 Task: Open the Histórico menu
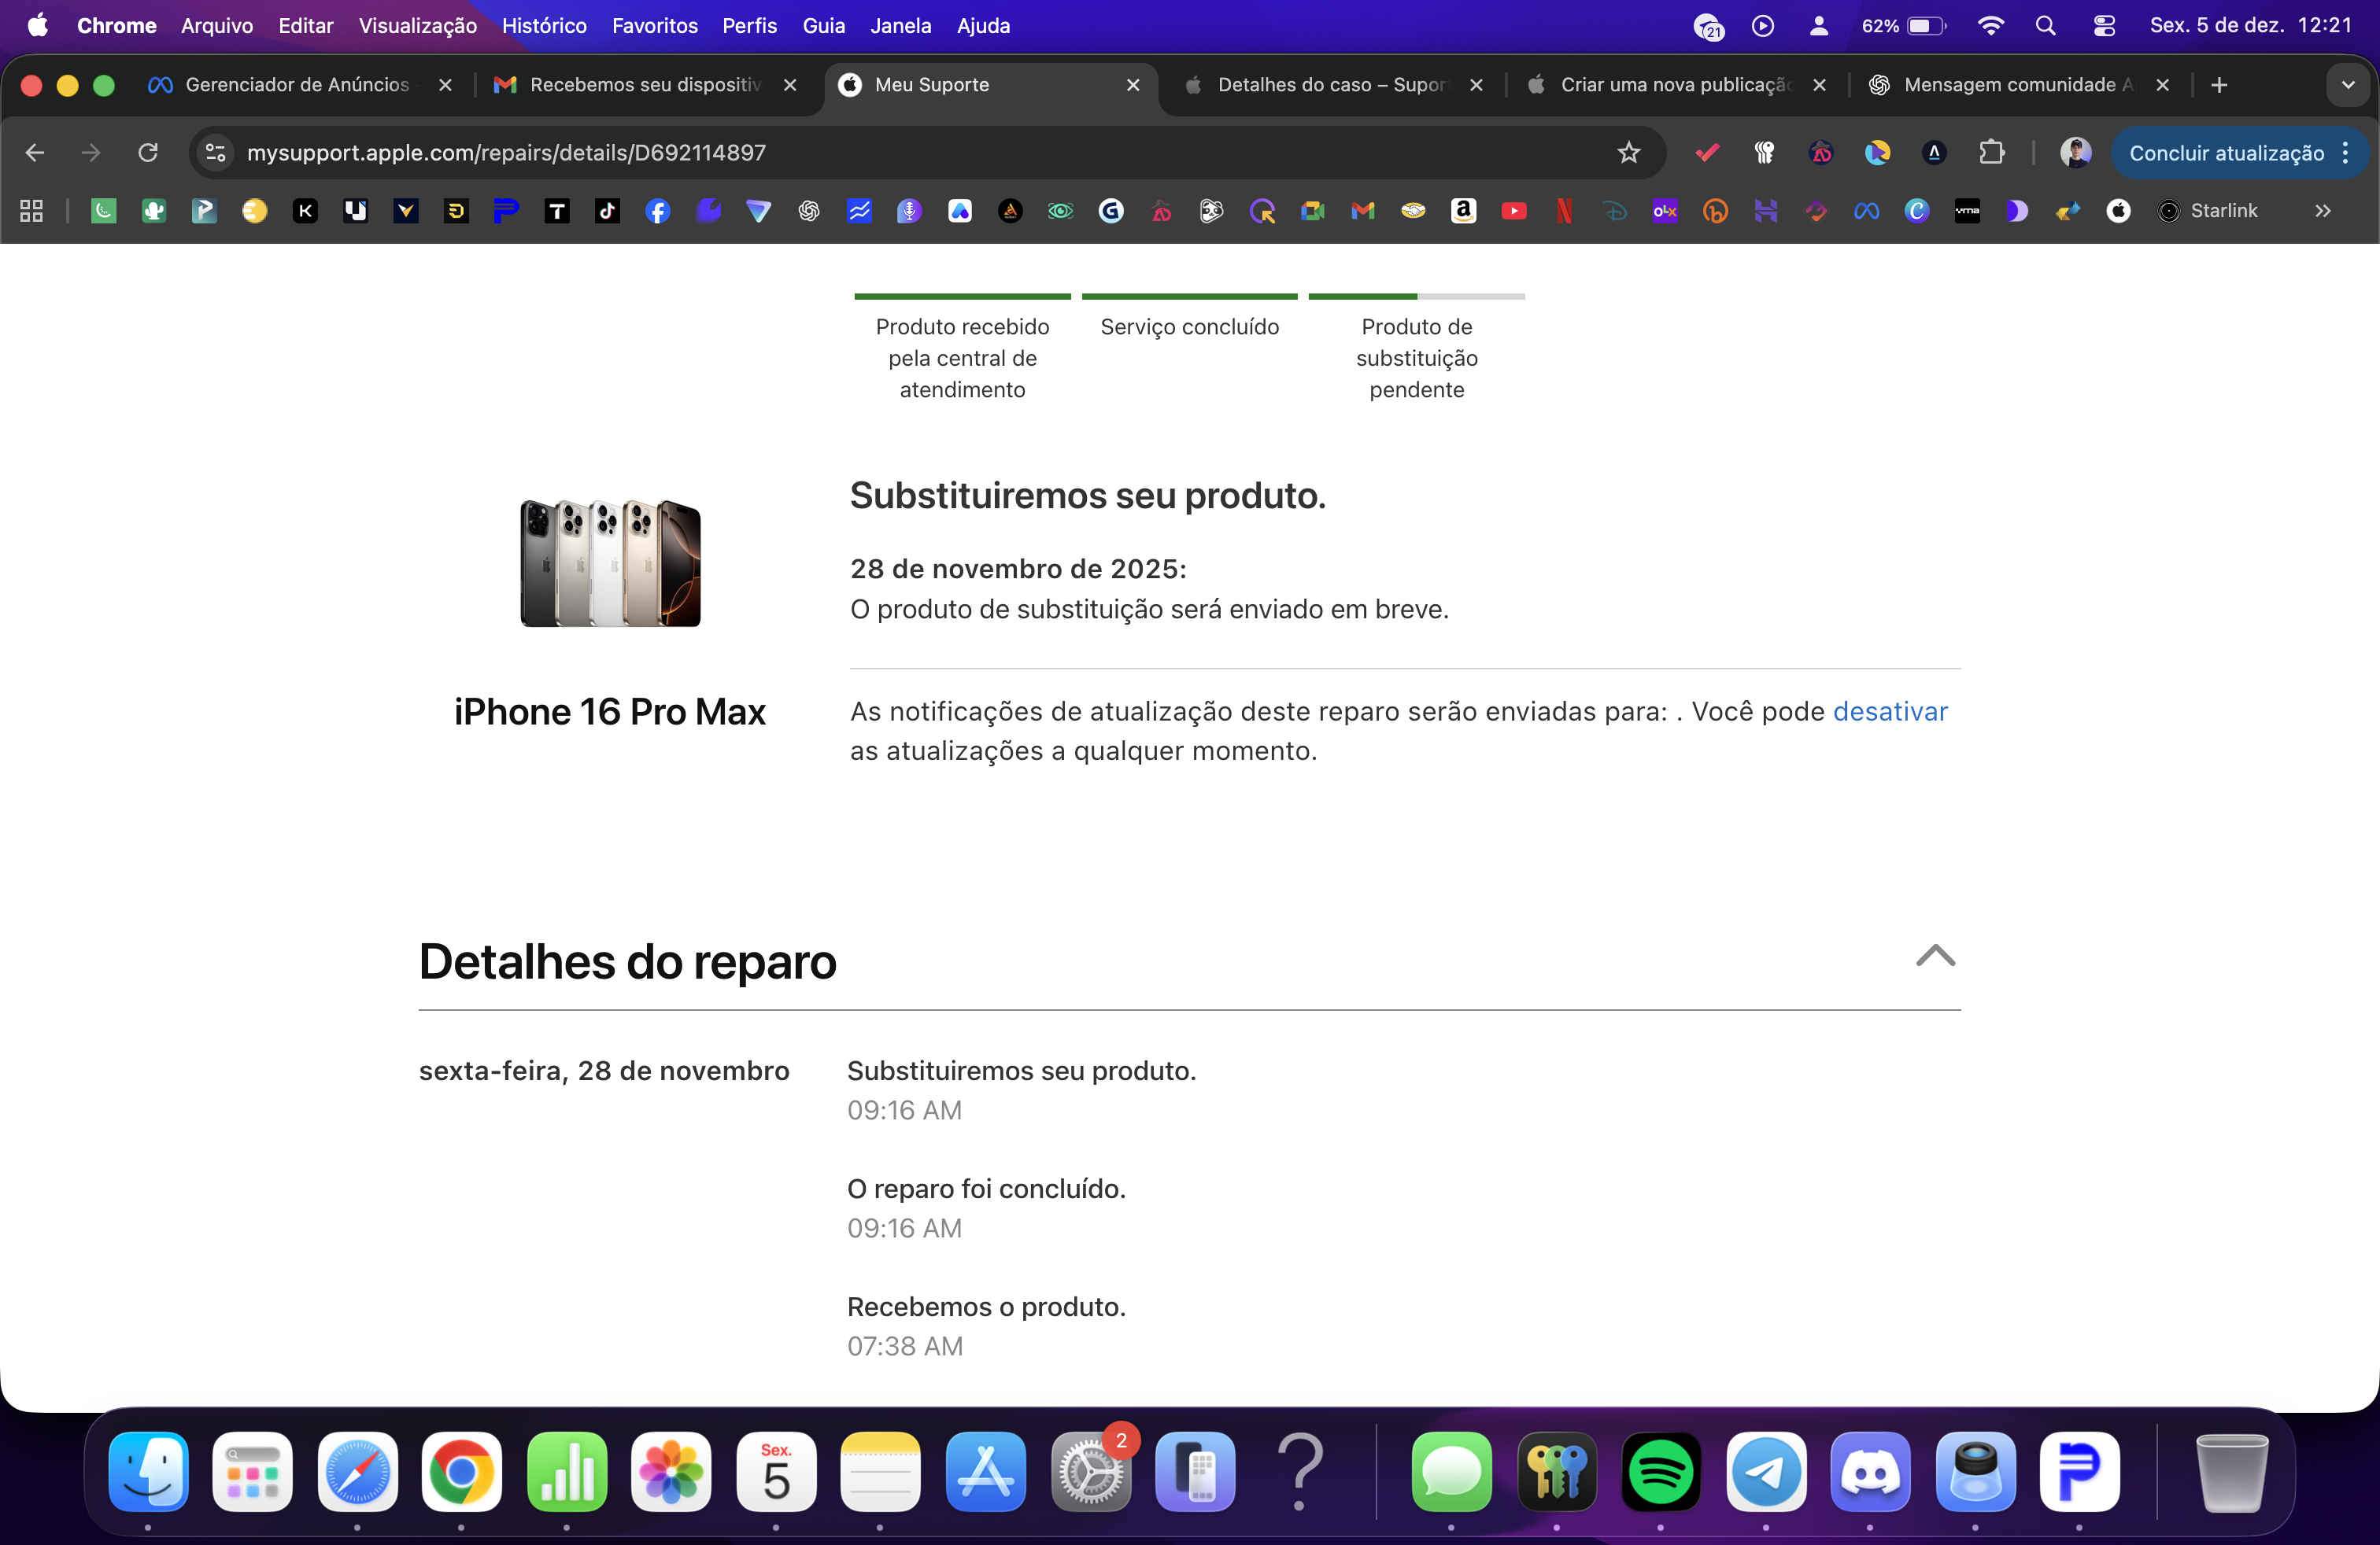pos(544,26)
